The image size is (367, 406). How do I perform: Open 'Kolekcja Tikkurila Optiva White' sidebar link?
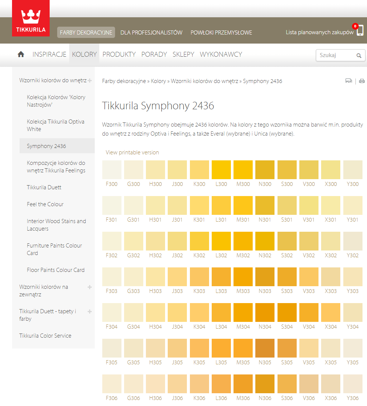tap(56, 125)
